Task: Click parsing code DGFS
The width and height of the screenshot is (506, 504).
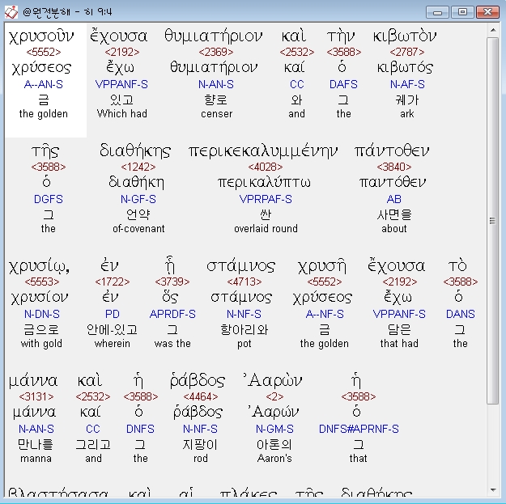Action: [x=48, y=199]
